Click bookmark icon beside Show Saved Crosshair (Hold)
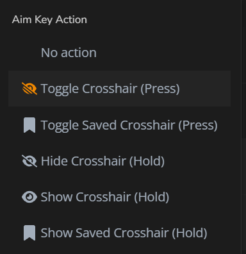 (x=29, y=233)
